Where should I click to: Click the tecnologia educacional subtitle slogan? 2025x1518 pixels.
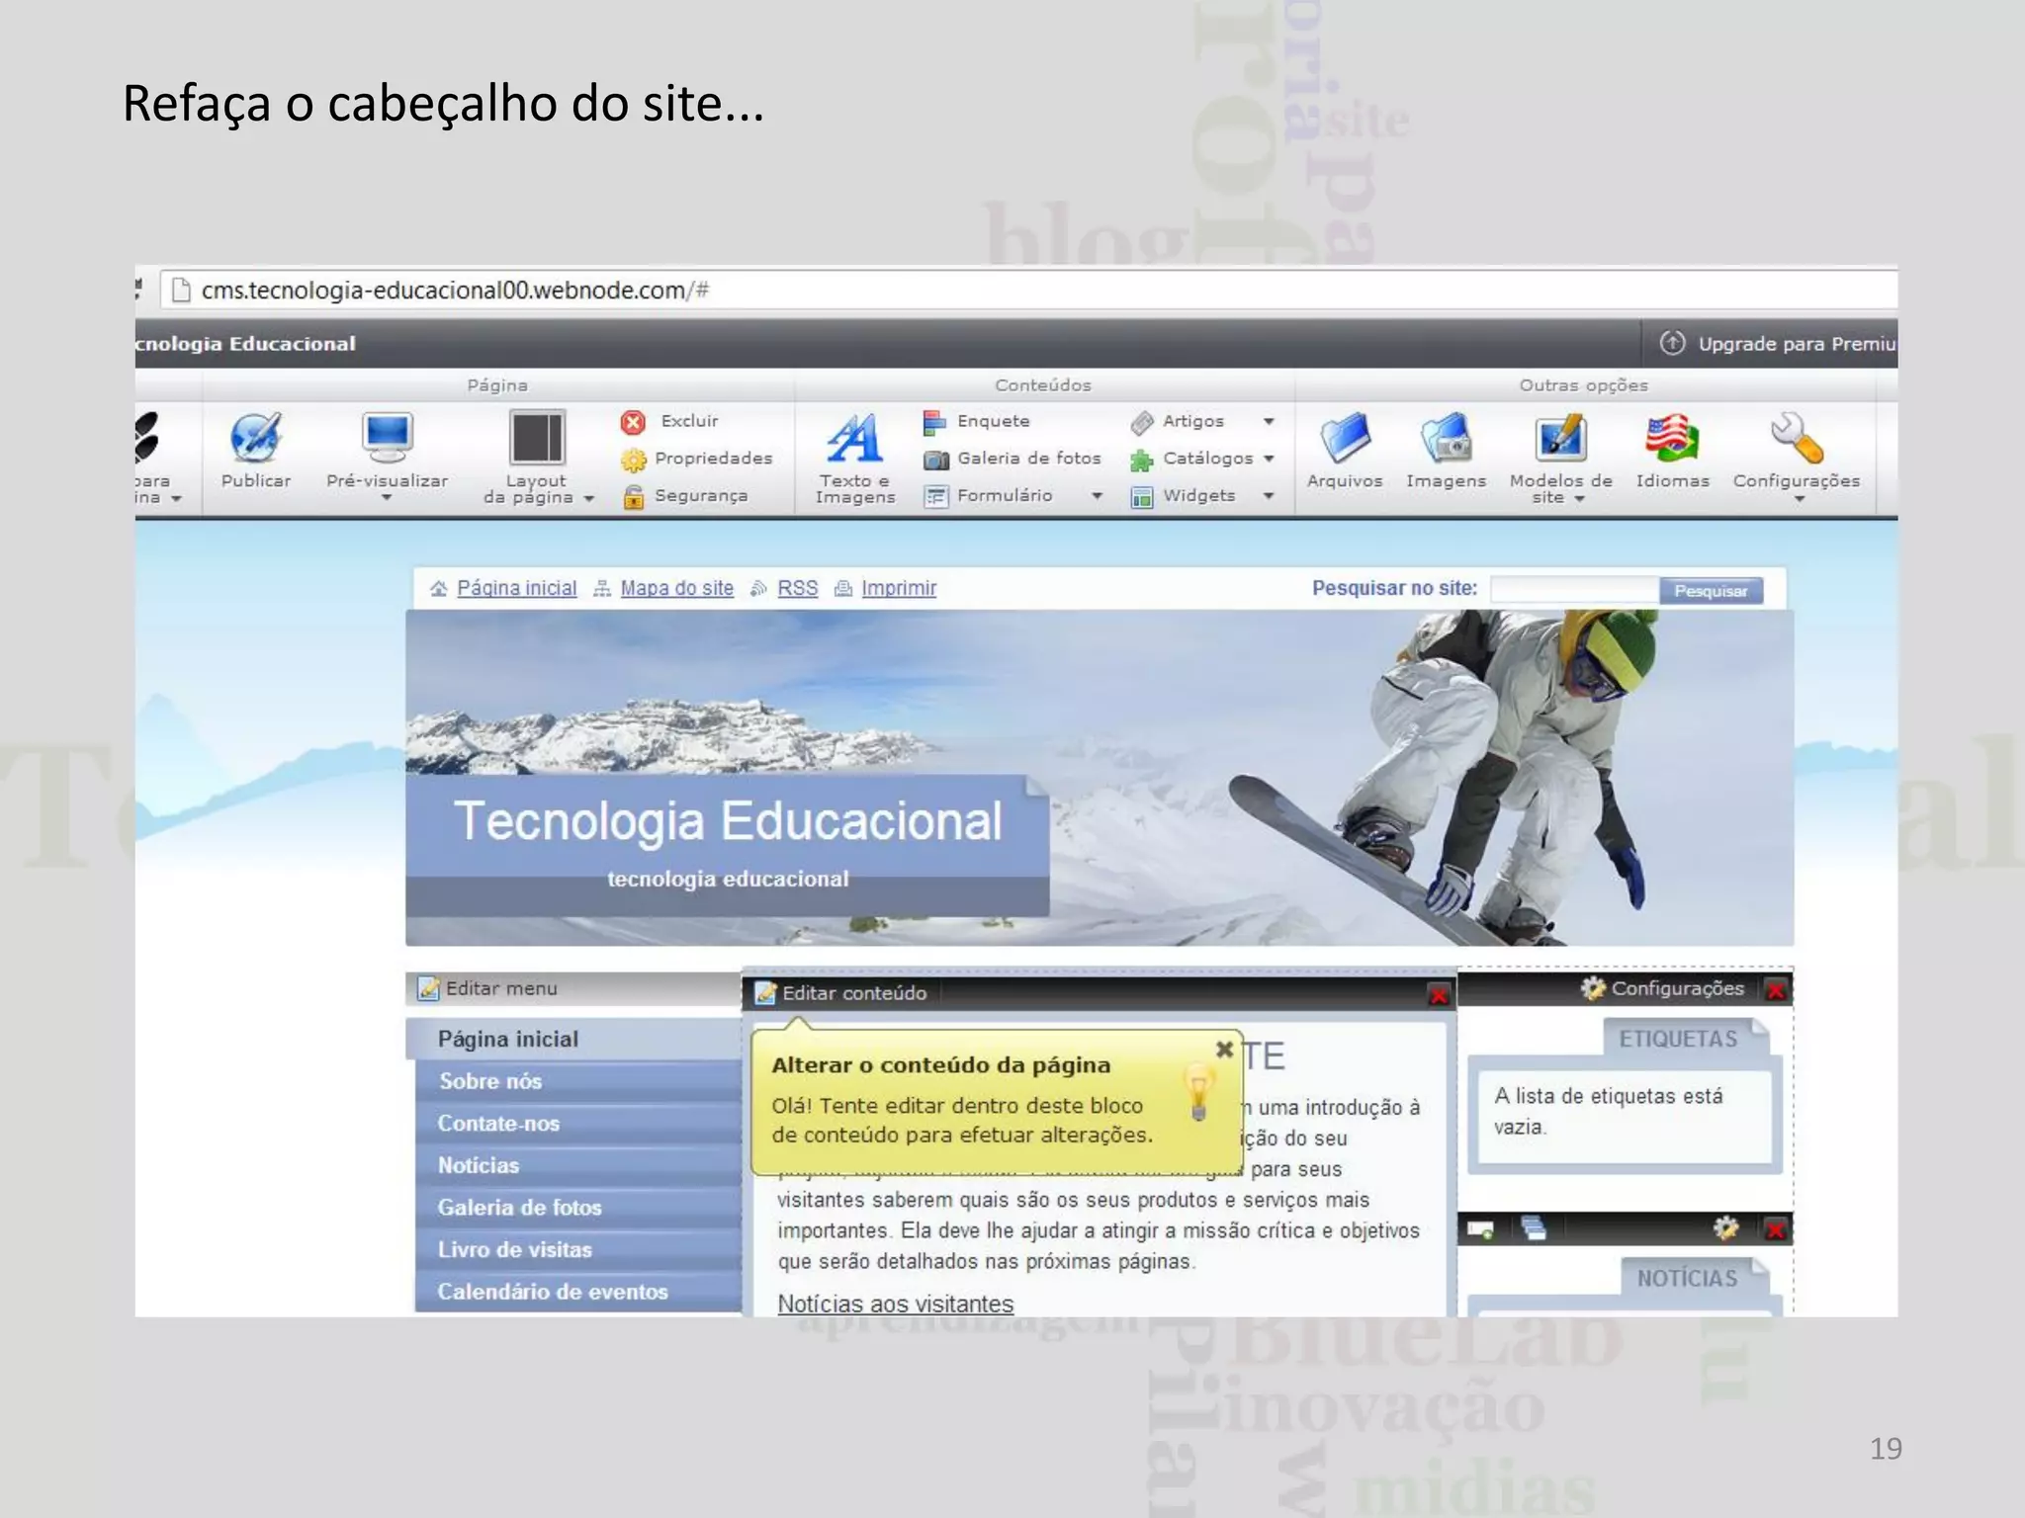click(x=728, y=879)
